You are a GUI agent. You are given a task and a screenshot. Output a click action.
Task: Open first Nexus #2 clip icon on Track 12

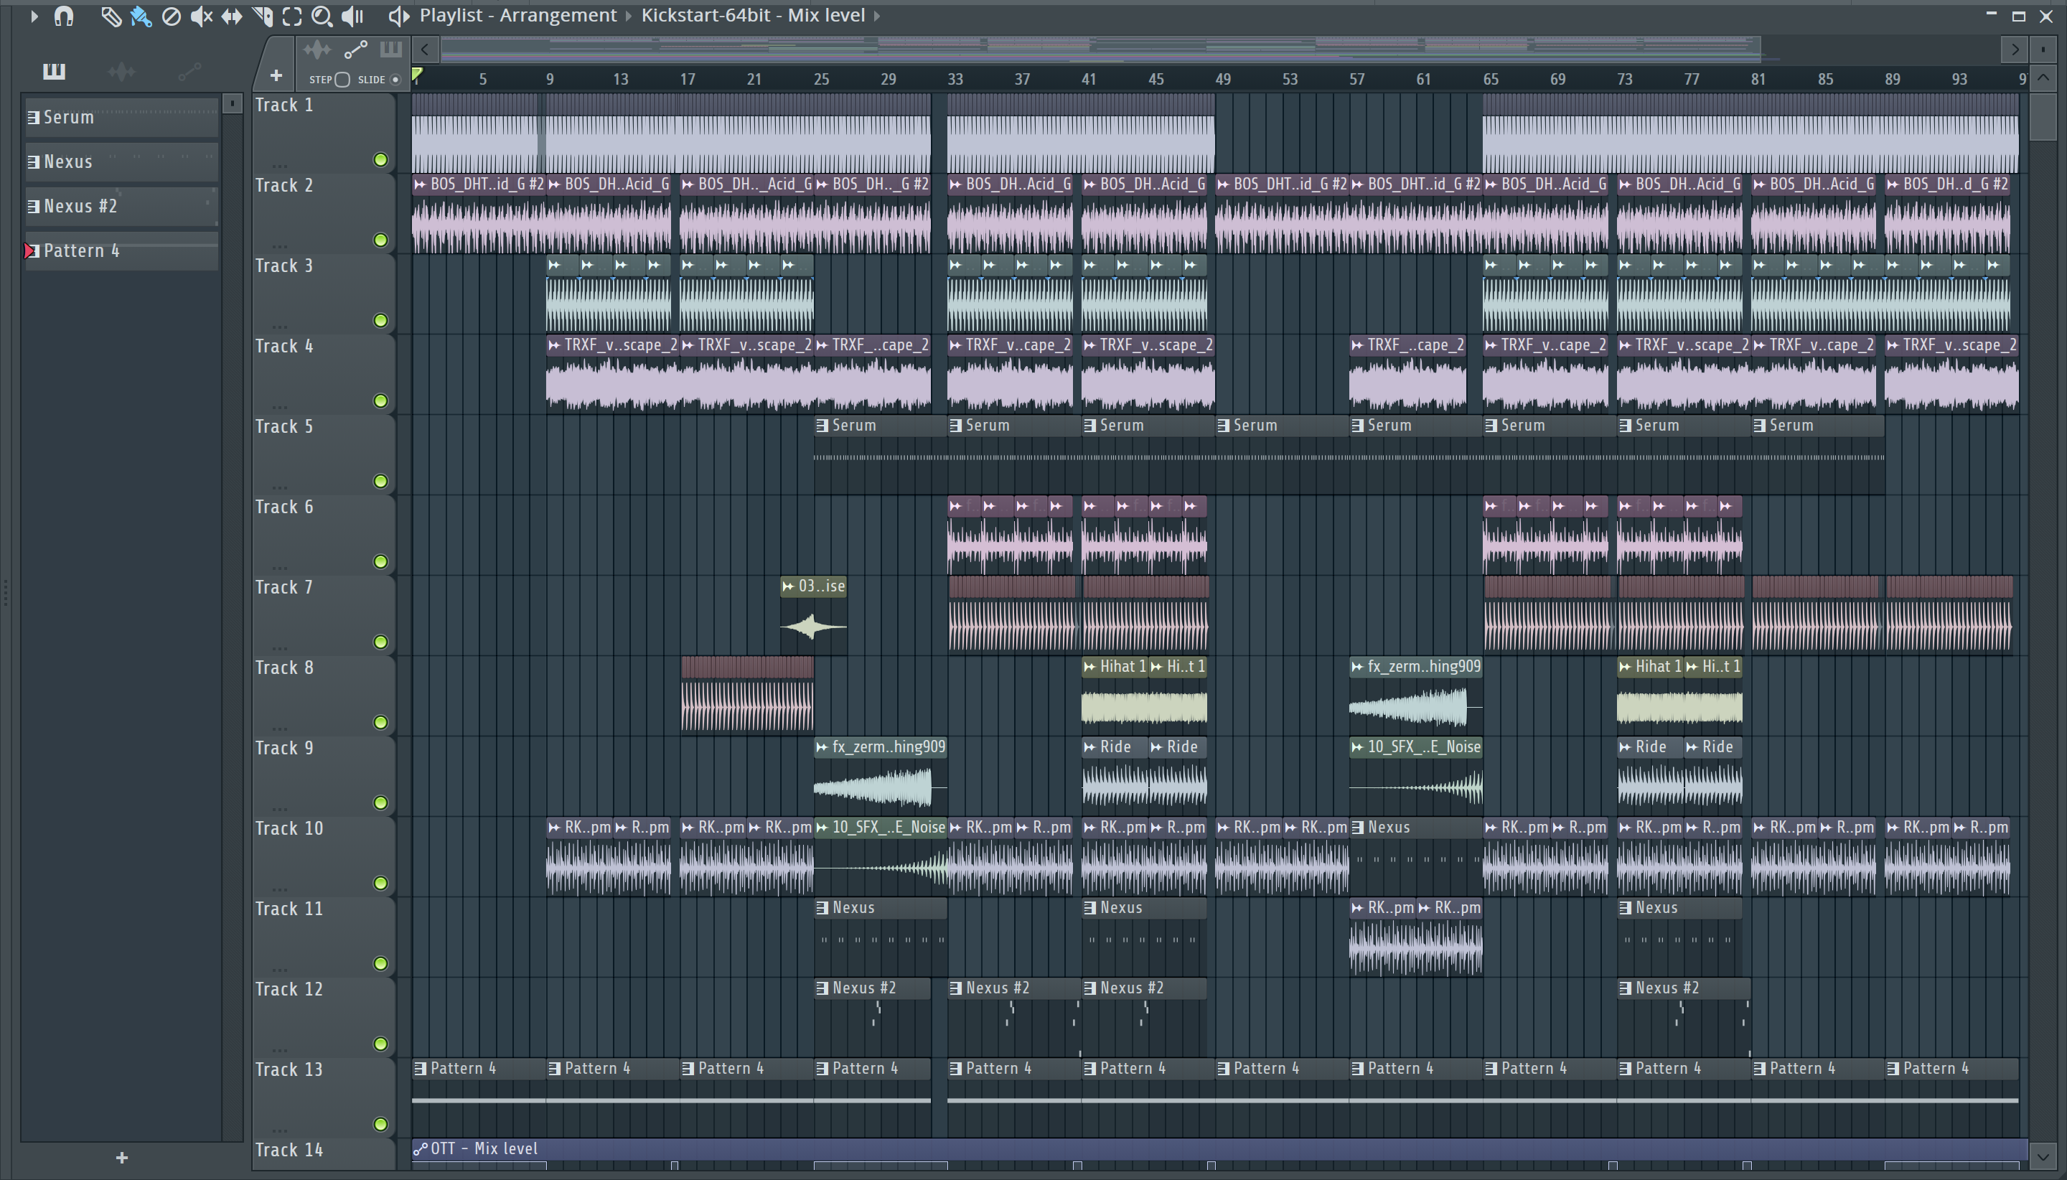click(x=822, y=989)
